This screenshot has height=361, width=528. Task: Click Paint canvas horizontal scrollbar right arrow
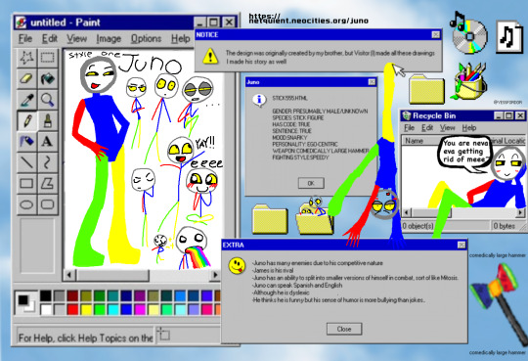215,275
